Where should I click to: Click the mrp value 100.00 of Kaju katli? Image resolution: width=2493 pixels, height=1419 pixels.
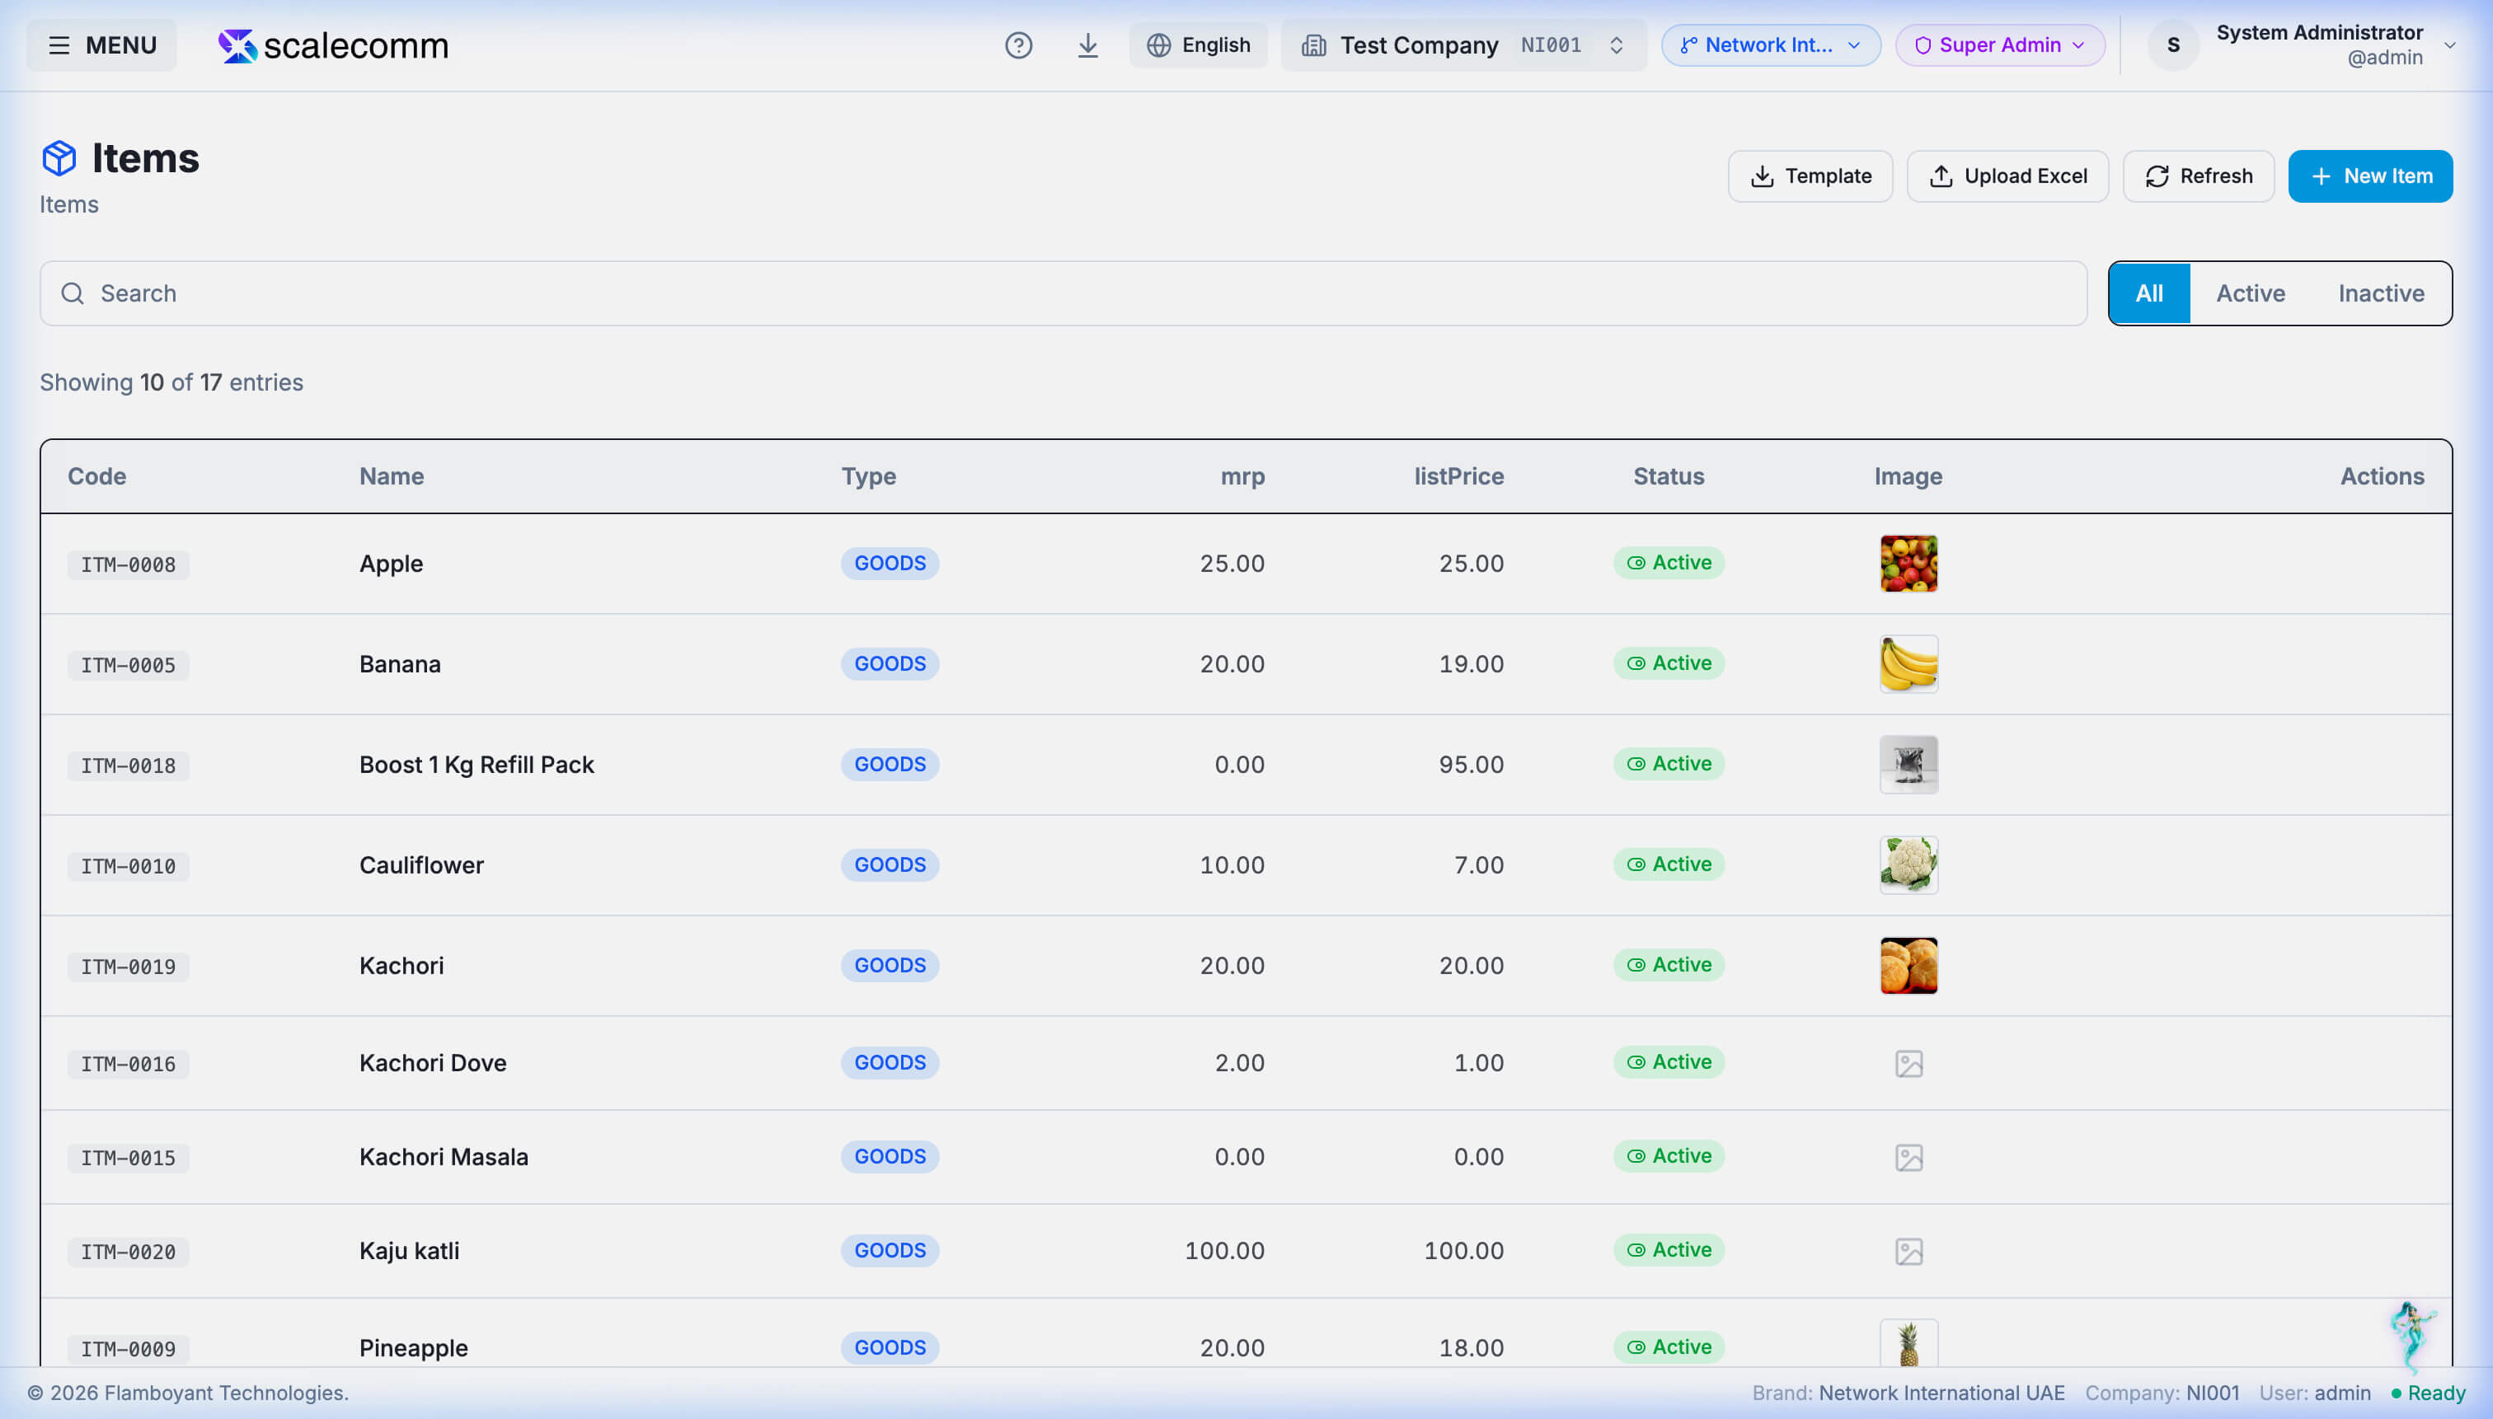click(x=1223, y=1250)
